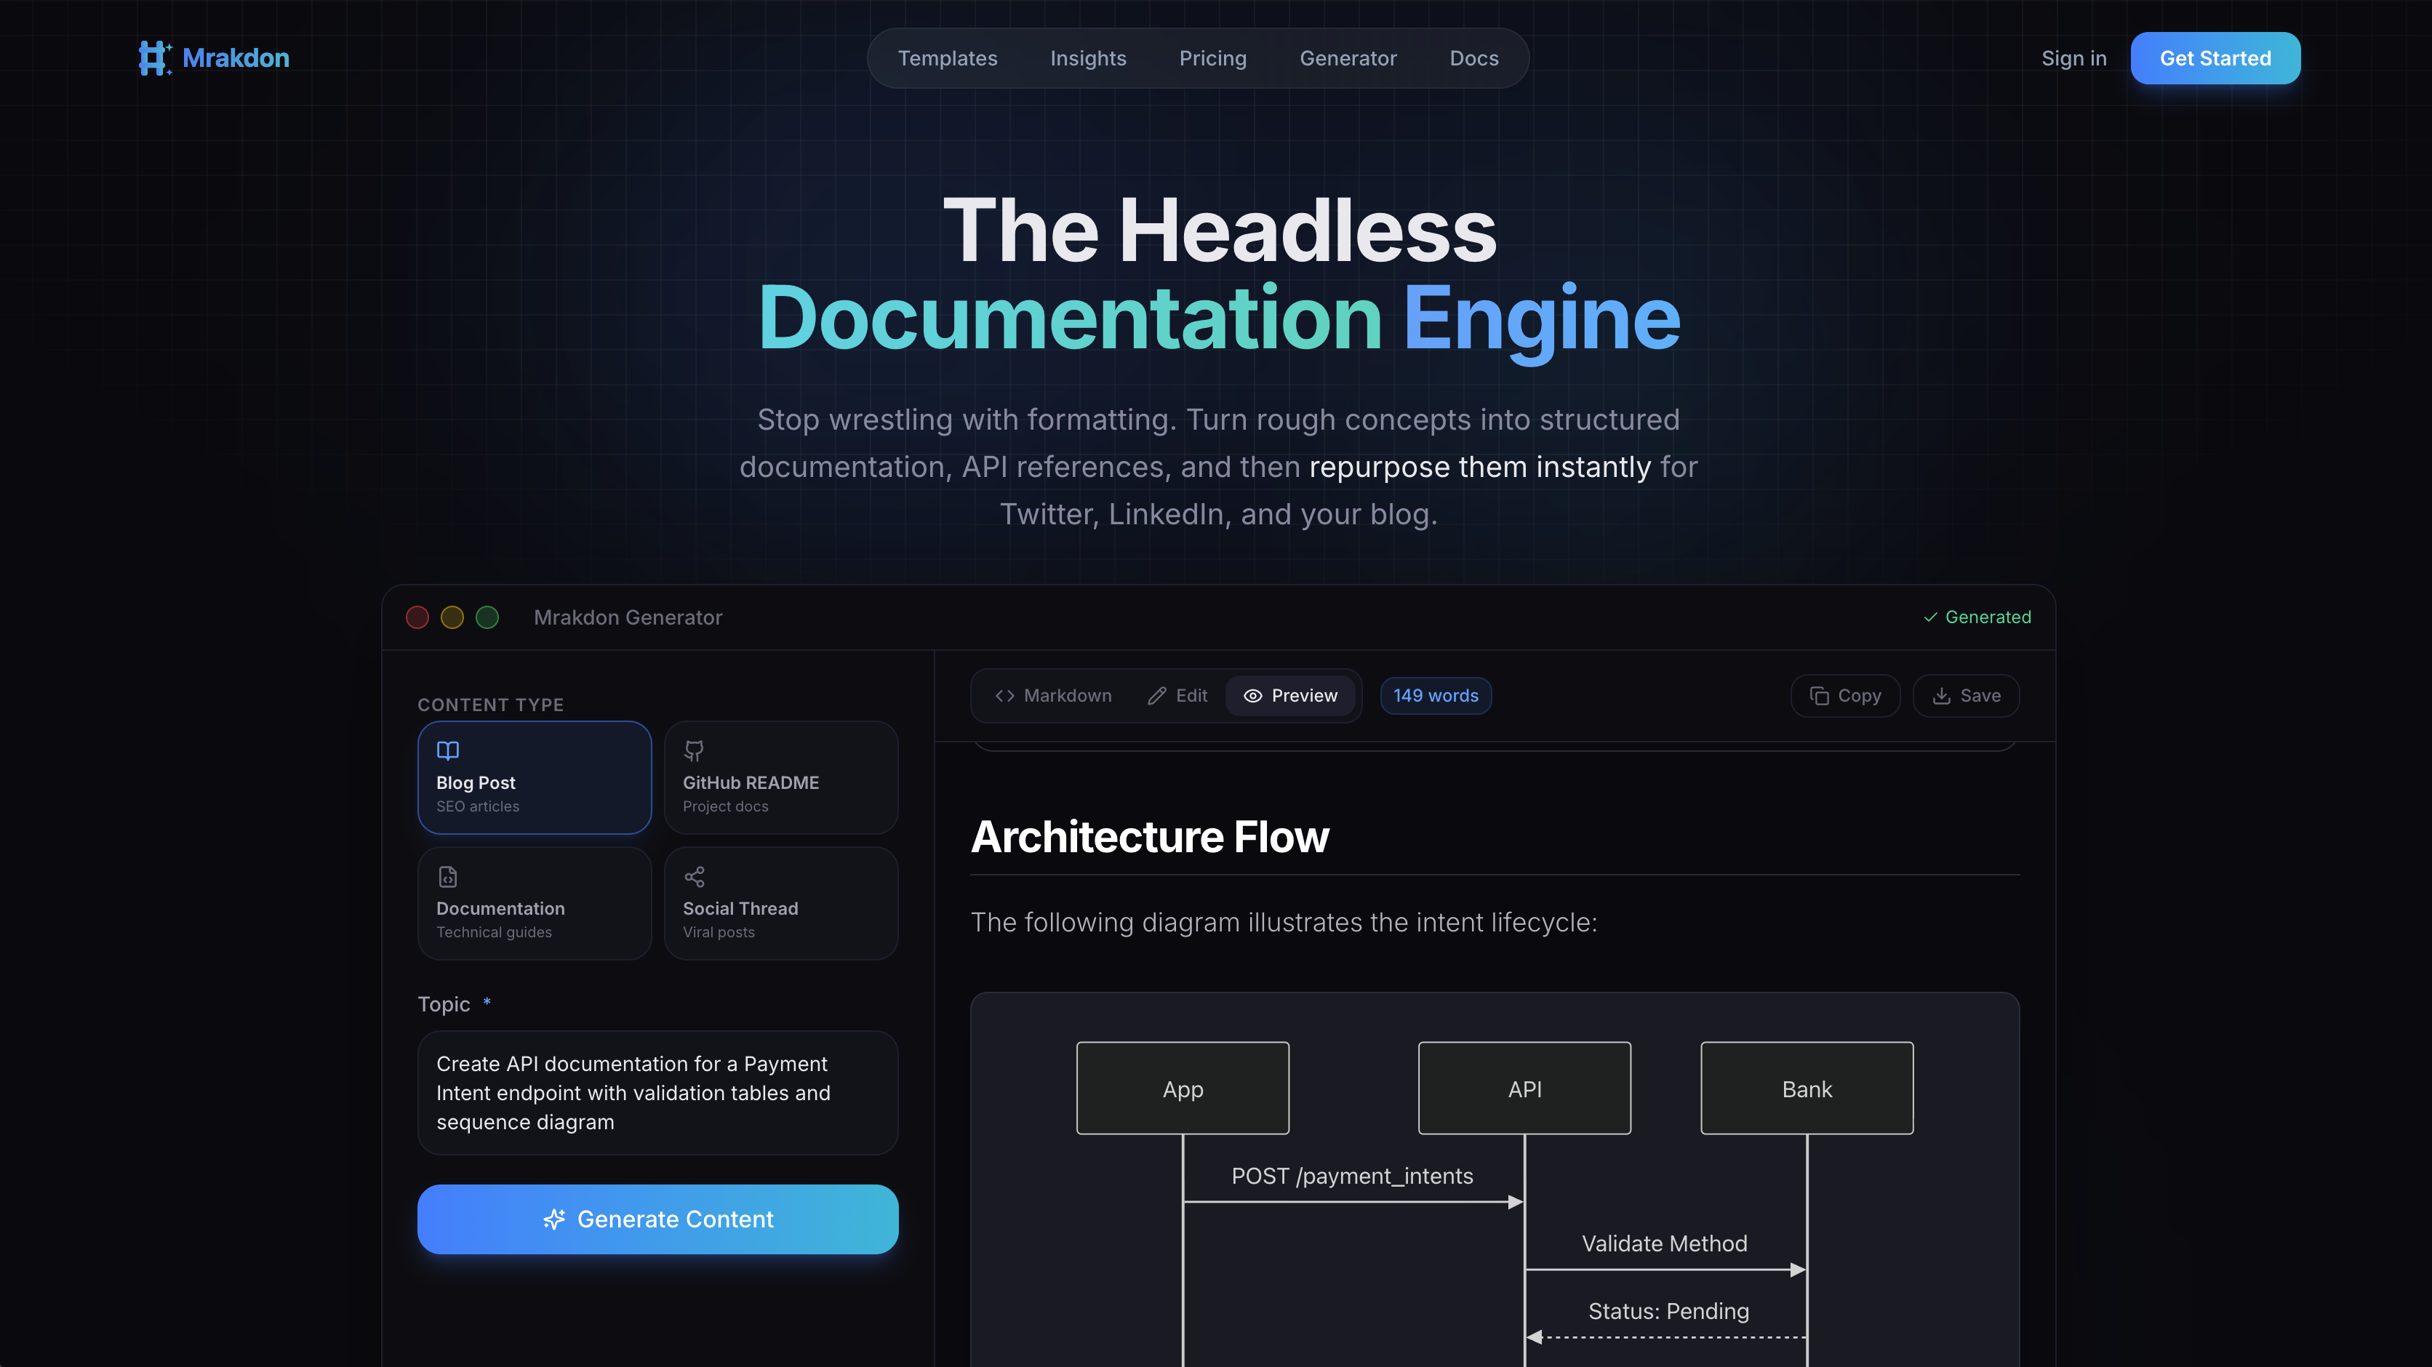Click the GitHub README cat icon
Screen dimensions: 2432x1367
(x=694, y=750)
